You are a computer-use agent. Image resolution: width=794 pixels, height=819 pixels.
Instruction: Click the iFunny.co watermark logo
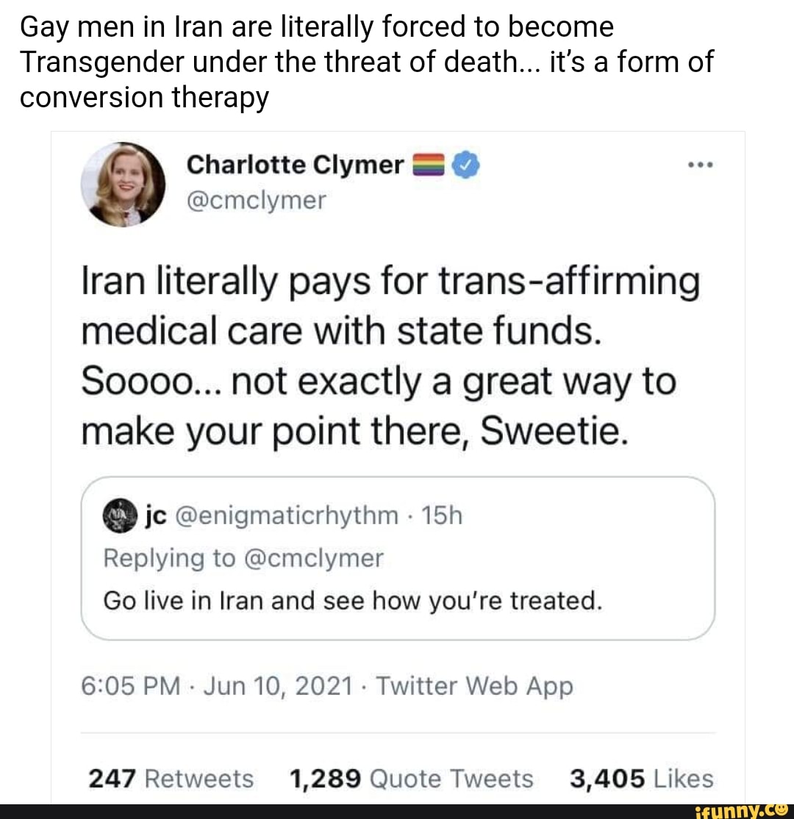pos(737,810)
